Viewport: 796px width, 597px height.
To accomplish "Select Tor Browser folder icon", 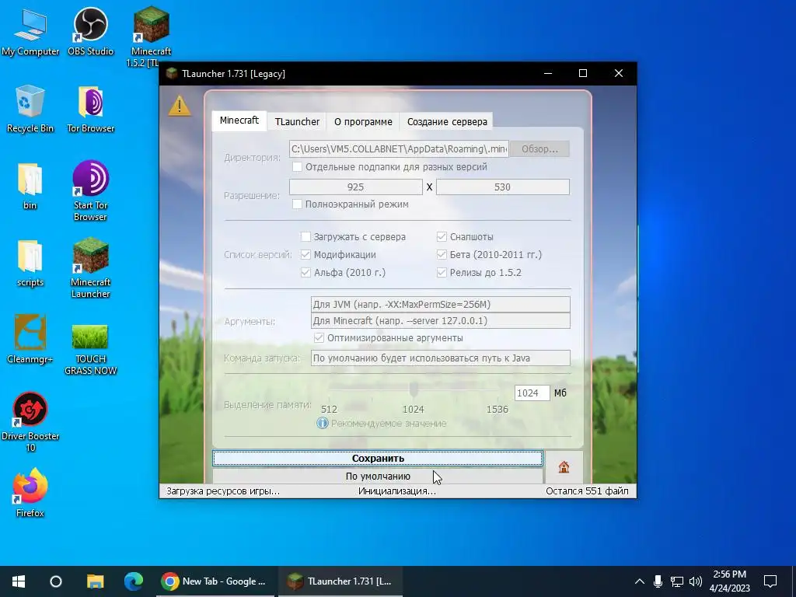I will (x=90, y=110).
